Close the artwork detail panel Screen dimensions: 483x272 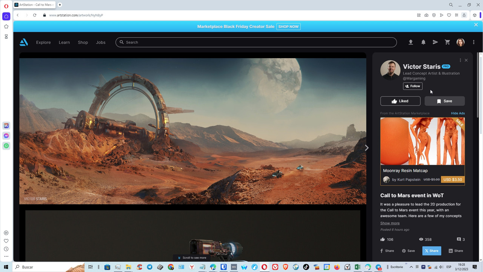tap(466, 60)
